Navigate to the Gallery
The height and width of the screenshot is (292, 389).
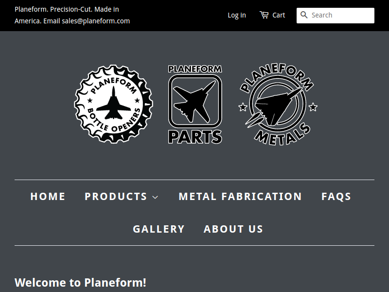pos(159,229)
